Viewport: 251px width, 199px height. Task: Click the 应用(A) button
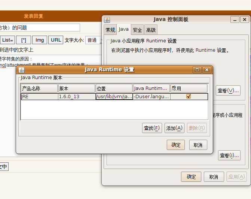click(x=236, y=177)
